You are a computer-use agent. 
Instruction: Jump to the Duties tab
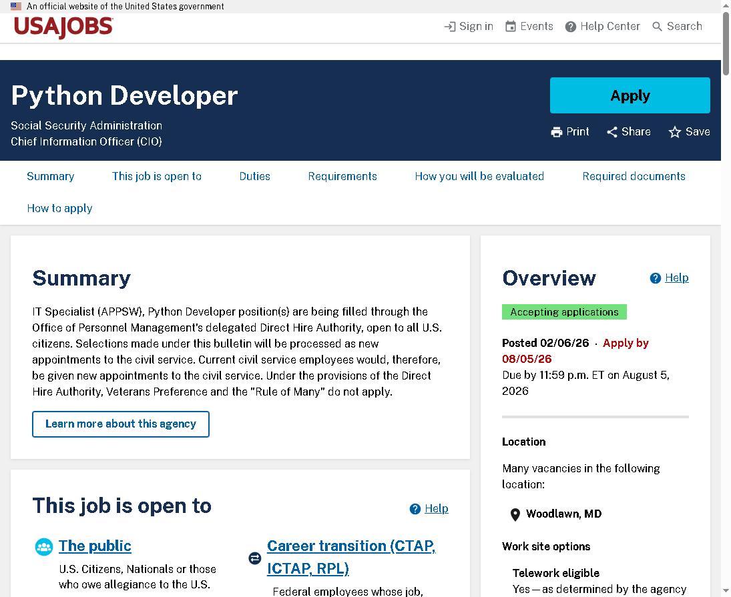coord(254,177)
